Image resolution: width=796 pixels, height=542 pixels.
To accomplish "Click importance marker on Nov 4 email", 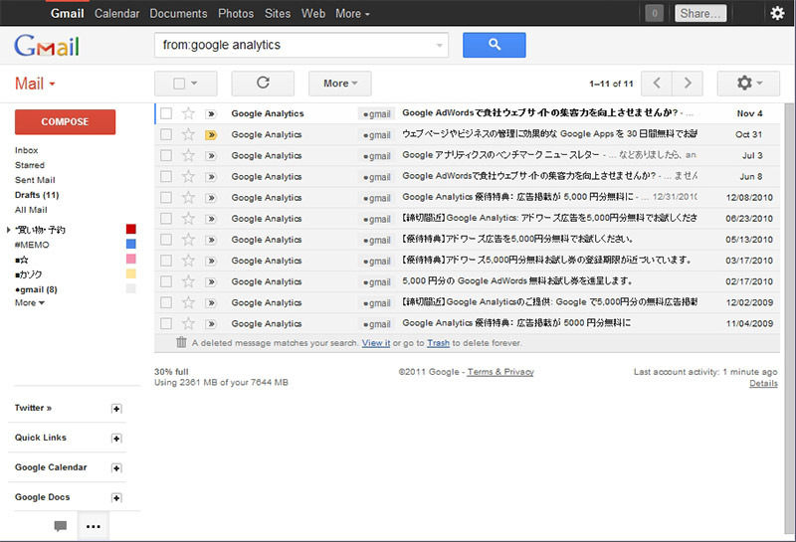I will (211, 113).
